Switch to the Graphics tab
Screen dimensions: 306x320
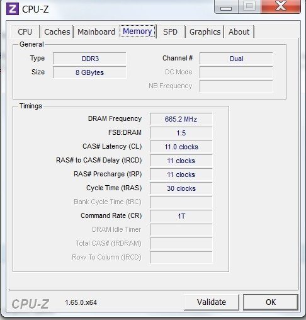point(205,32)
